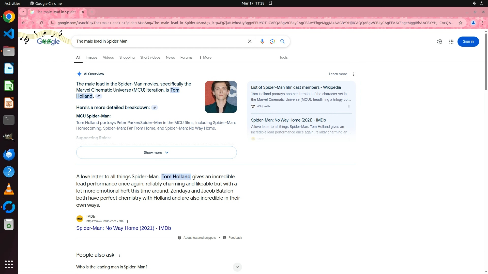Image resolution: width=488 pixels, height=274 pixels.
Task: Open Thunderbird from the dock
Action: 9,155
